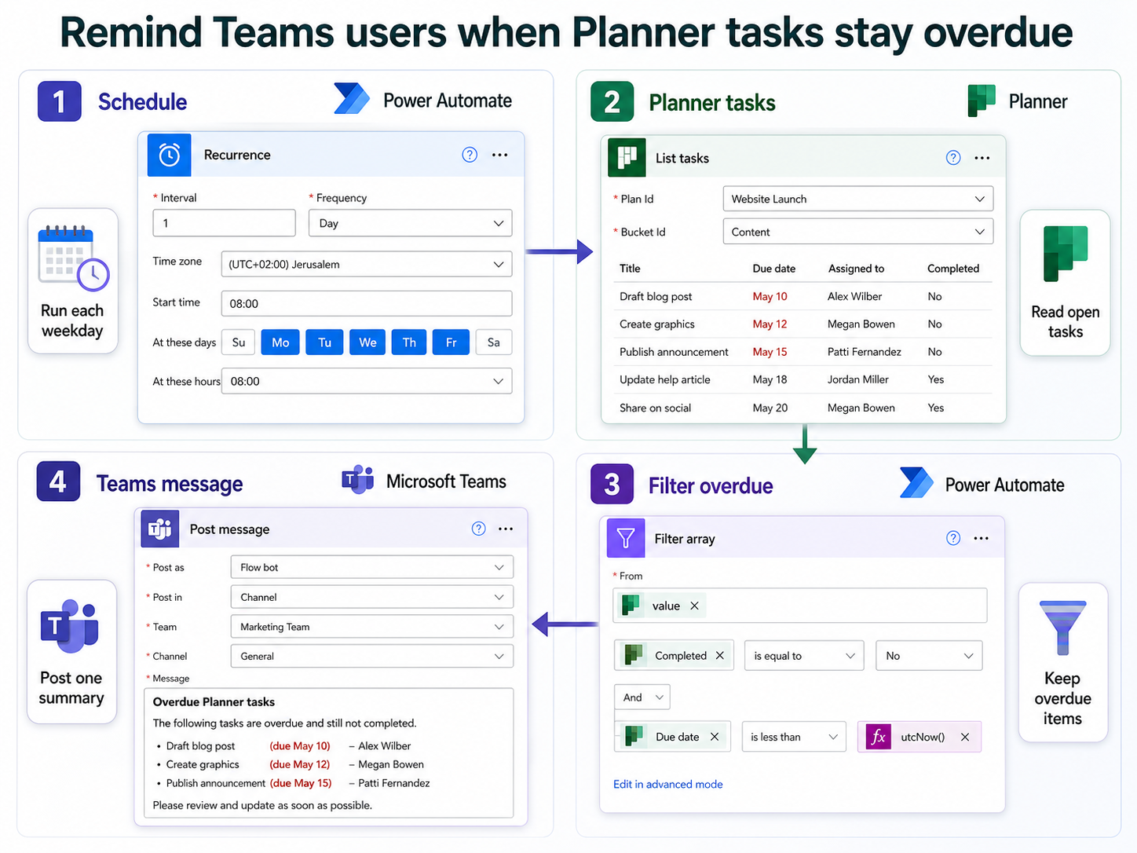Open the Filter array ellipsis menu

982,538
